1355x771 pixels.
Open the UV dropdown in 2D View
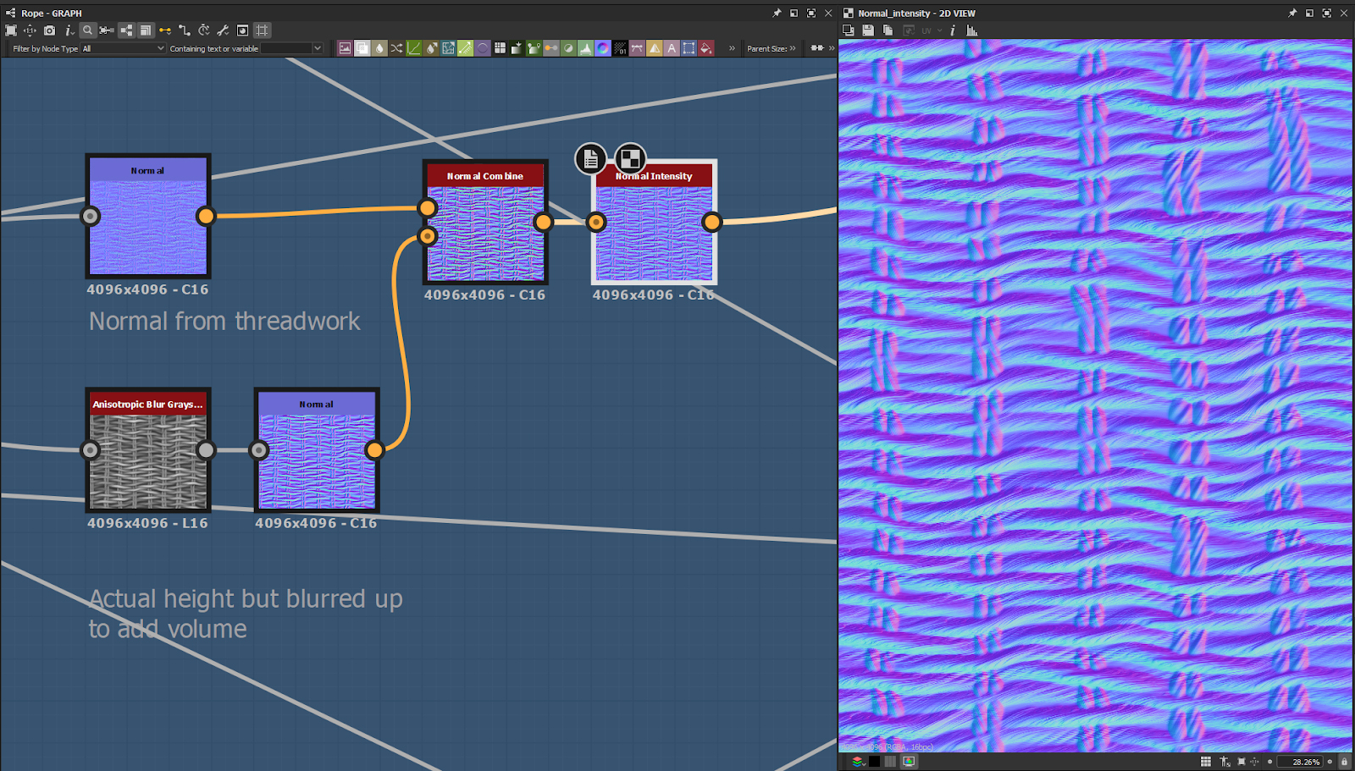coord(932,30)
